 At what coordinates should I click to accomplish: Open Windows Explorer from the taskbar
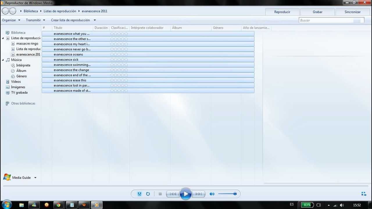tap(22, 205)
